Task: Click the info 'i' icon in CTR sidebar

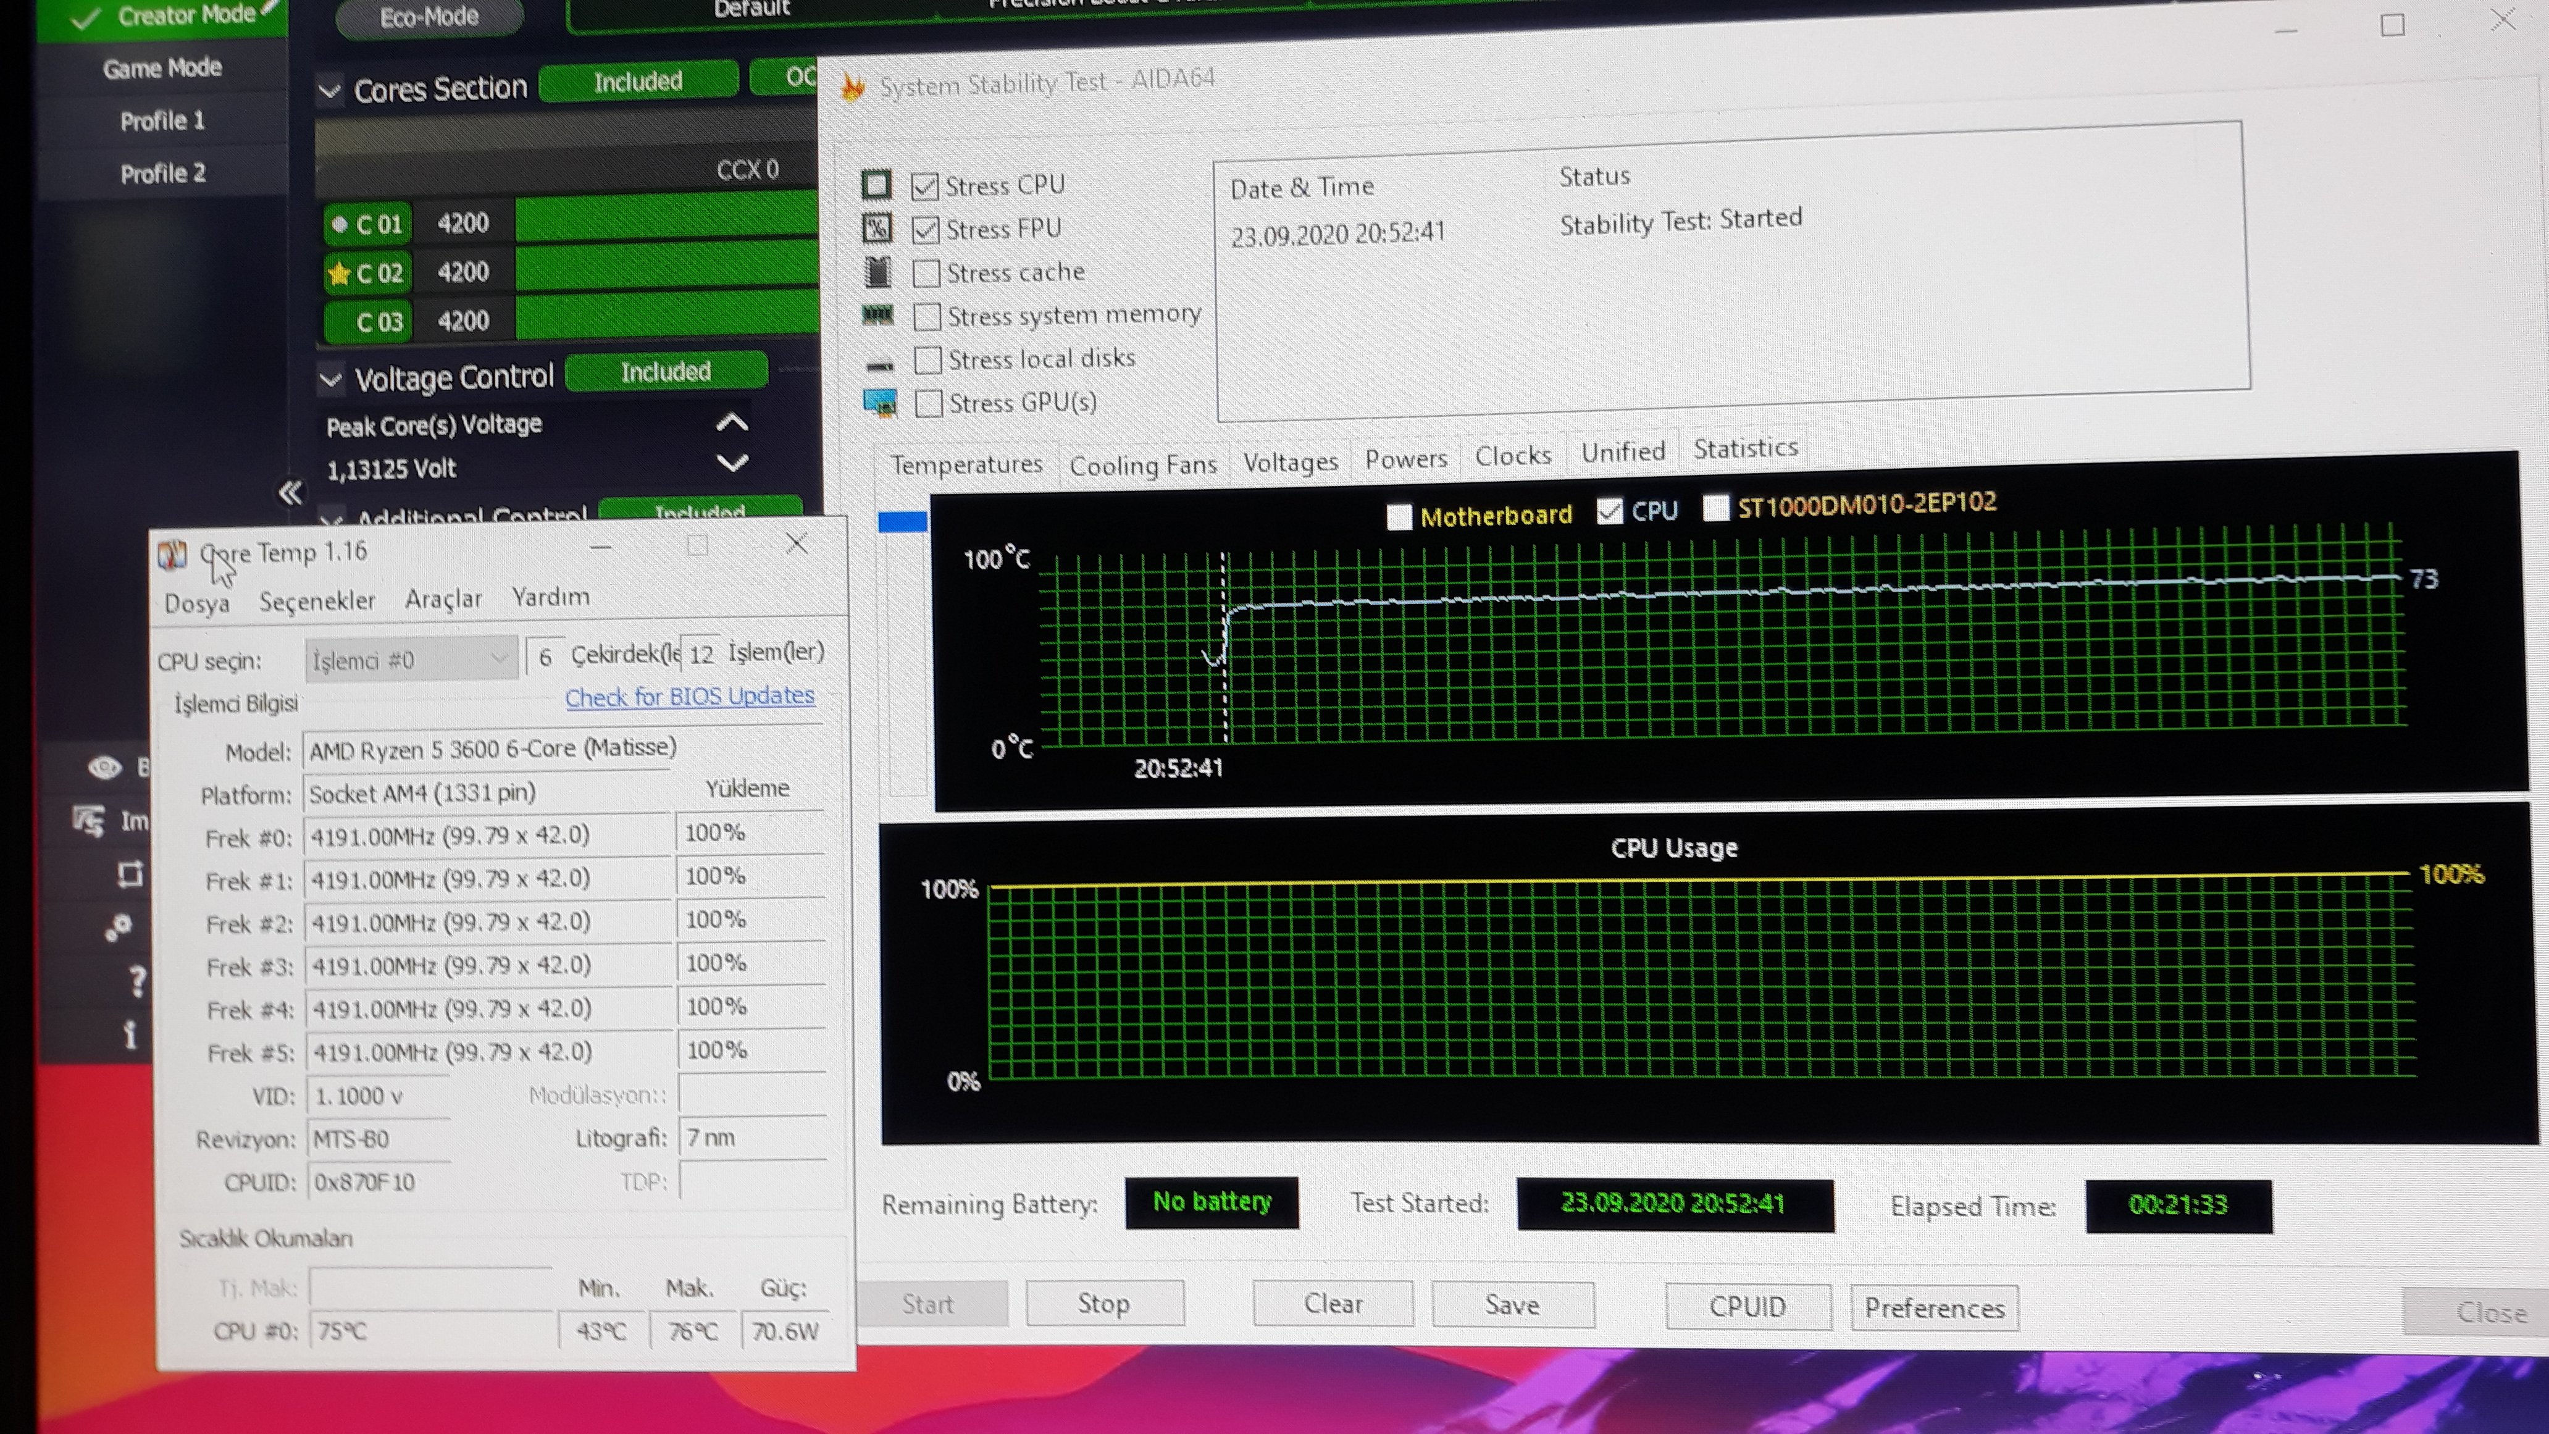Action: point(130,1035)
